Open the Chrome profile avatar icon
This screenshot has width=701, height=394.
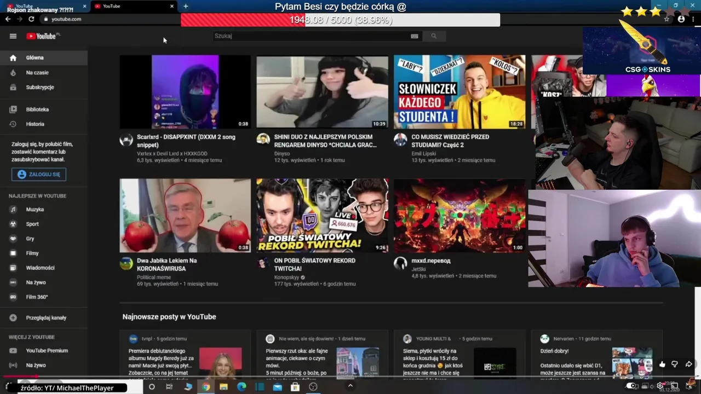pos(681,19)
